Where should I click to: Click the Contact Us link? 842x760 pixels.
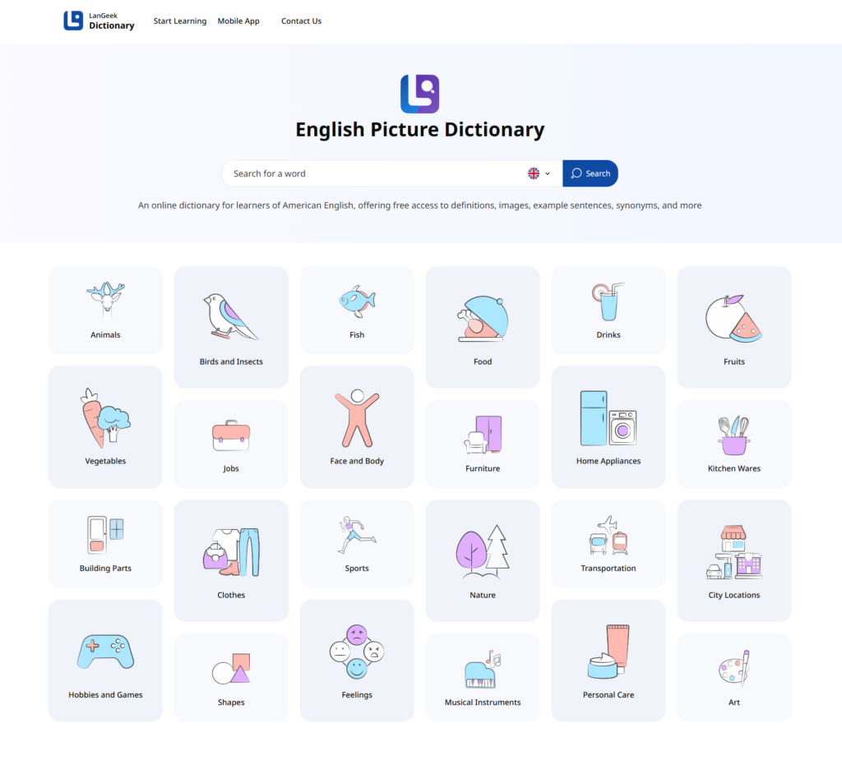[301, 21]
